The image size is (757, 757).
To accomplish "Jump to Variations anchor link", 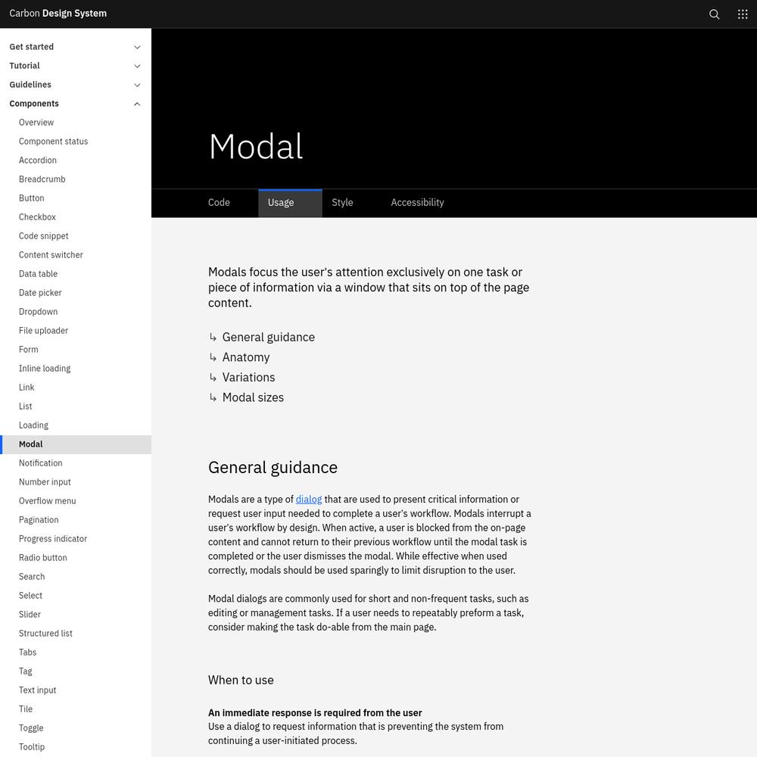I will pyautogui.click(x=248, y=377).
